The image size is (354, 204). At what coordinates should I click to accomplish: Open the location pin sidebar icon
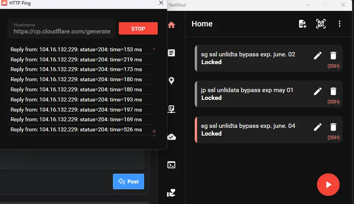(171, 80)
